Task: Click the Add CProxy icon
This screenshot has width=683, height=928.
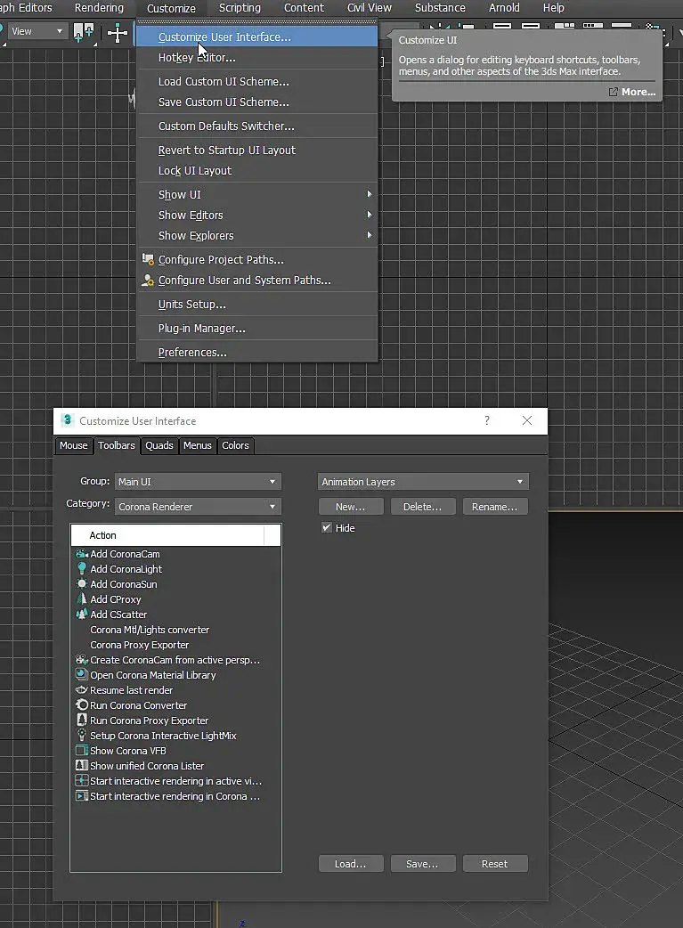Action: point(82,599)
